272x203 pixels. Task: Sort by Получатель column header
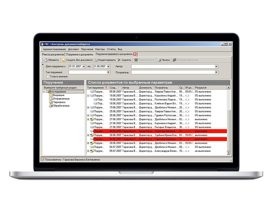(166, 88)
